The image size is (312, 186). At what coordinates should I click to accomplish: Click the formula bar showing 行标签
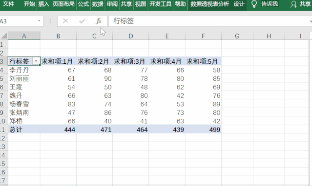tap(210, 21)
